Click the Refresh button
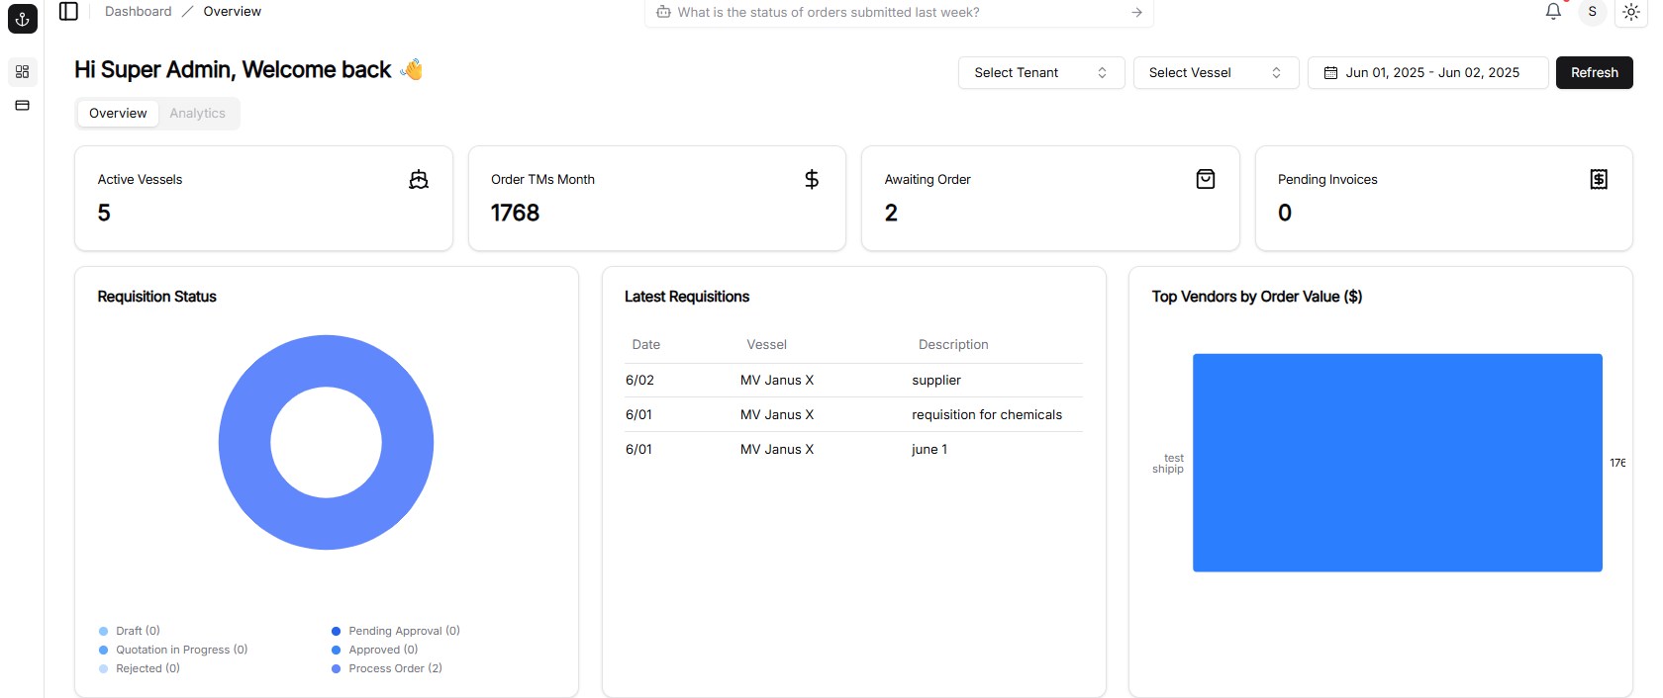The height and width of the screenshot is (698, 1663). [x=1594, y=72]
